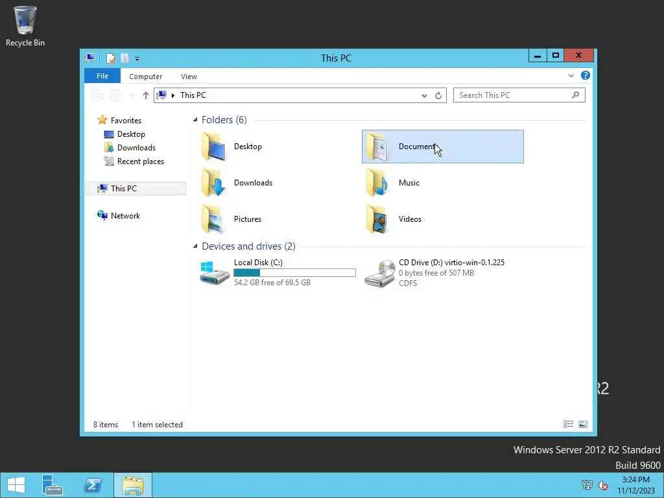This screenshot has height=498, width=664.
Task: Click the network tray icon
Action: (x=587, y=485)
